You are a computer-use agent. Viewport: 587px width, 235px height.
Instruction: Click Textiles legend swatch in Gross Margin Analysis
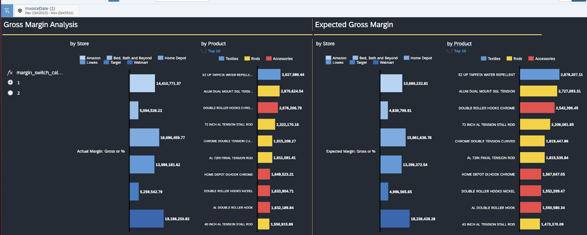(221, 59)
